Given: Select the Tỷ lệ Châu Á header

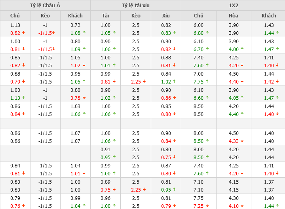Looking at the screenshot, I should pos(45,5).
